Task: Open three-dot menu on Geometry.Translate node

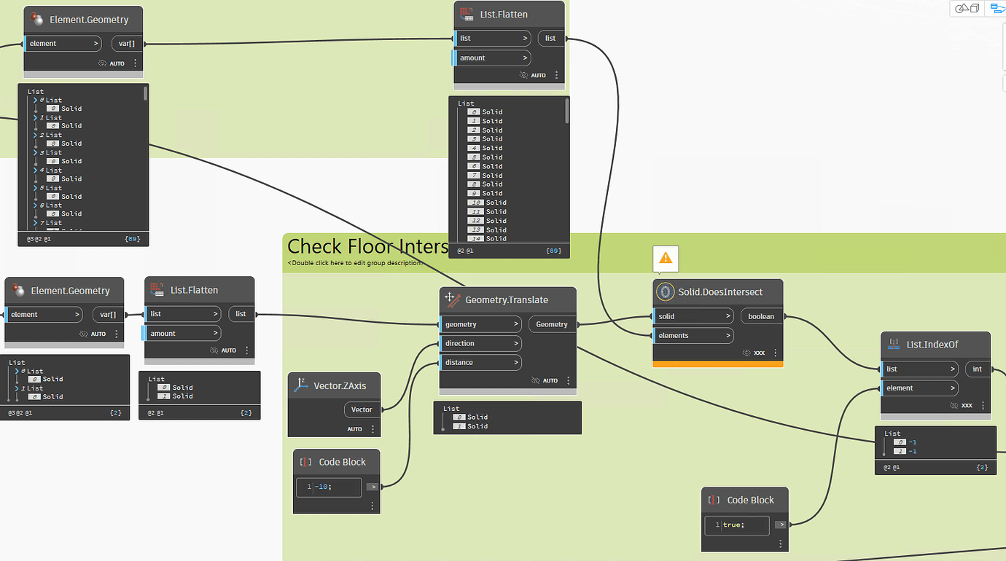Action: click(x=569, y=380)
